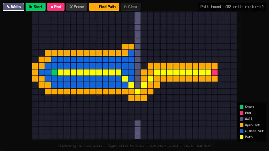Click the Wall gray legend swatch

[242, 119]
